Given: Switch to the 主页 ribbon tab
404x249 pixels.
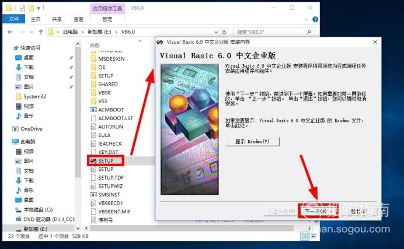Looking at the screenshot, I should pyautogui.click(x=36, y=19).
